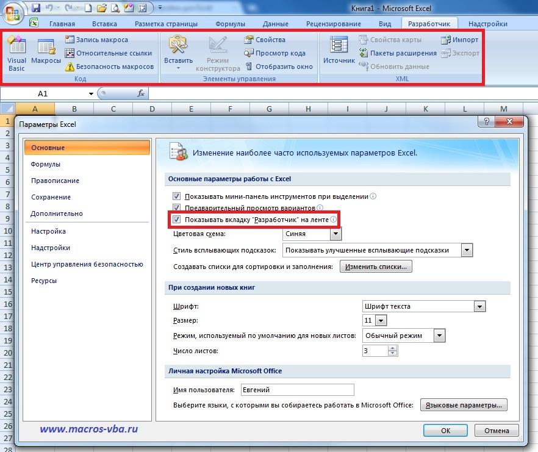This screenshot has width=538, height=452.
Task: Toggle Режим конструктора
Action: click(218, 54)
